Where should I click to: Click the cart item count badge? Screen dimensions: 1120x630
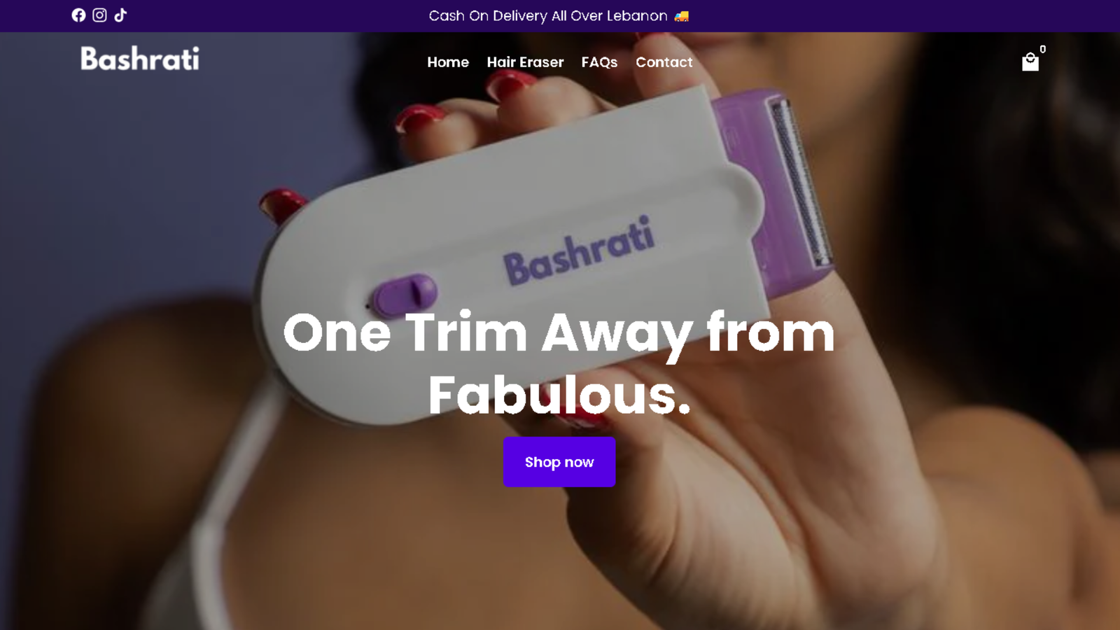coord(1043,49)
